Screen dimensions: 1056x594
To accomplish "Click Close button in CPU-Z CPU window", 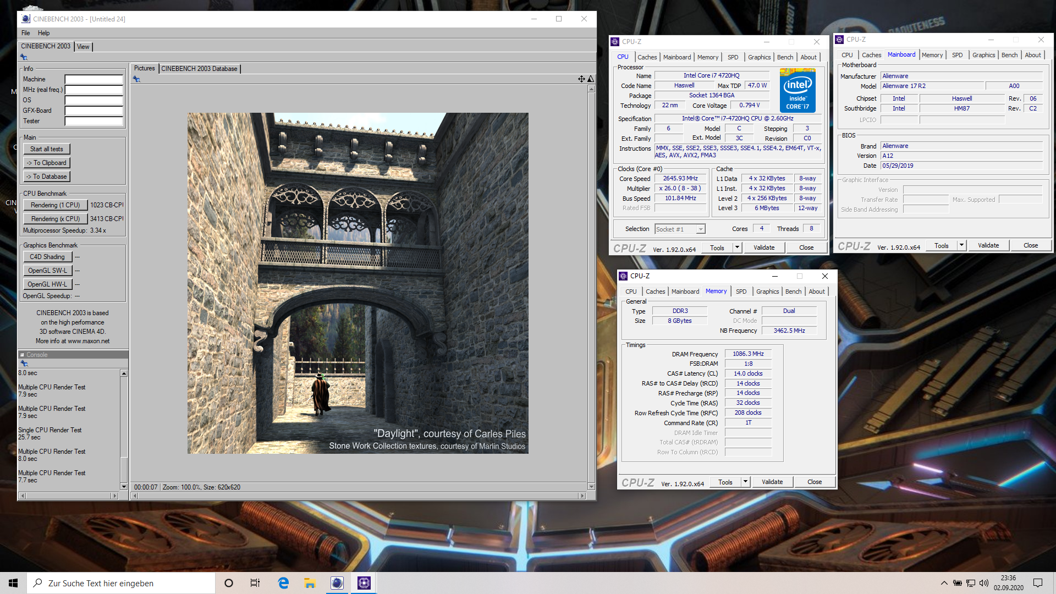I will click(x=806, y=248).
